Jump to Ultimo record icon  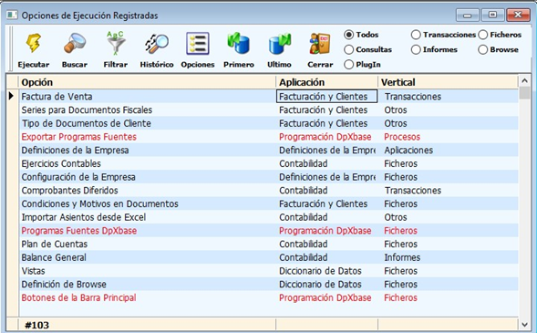point(280,44)
